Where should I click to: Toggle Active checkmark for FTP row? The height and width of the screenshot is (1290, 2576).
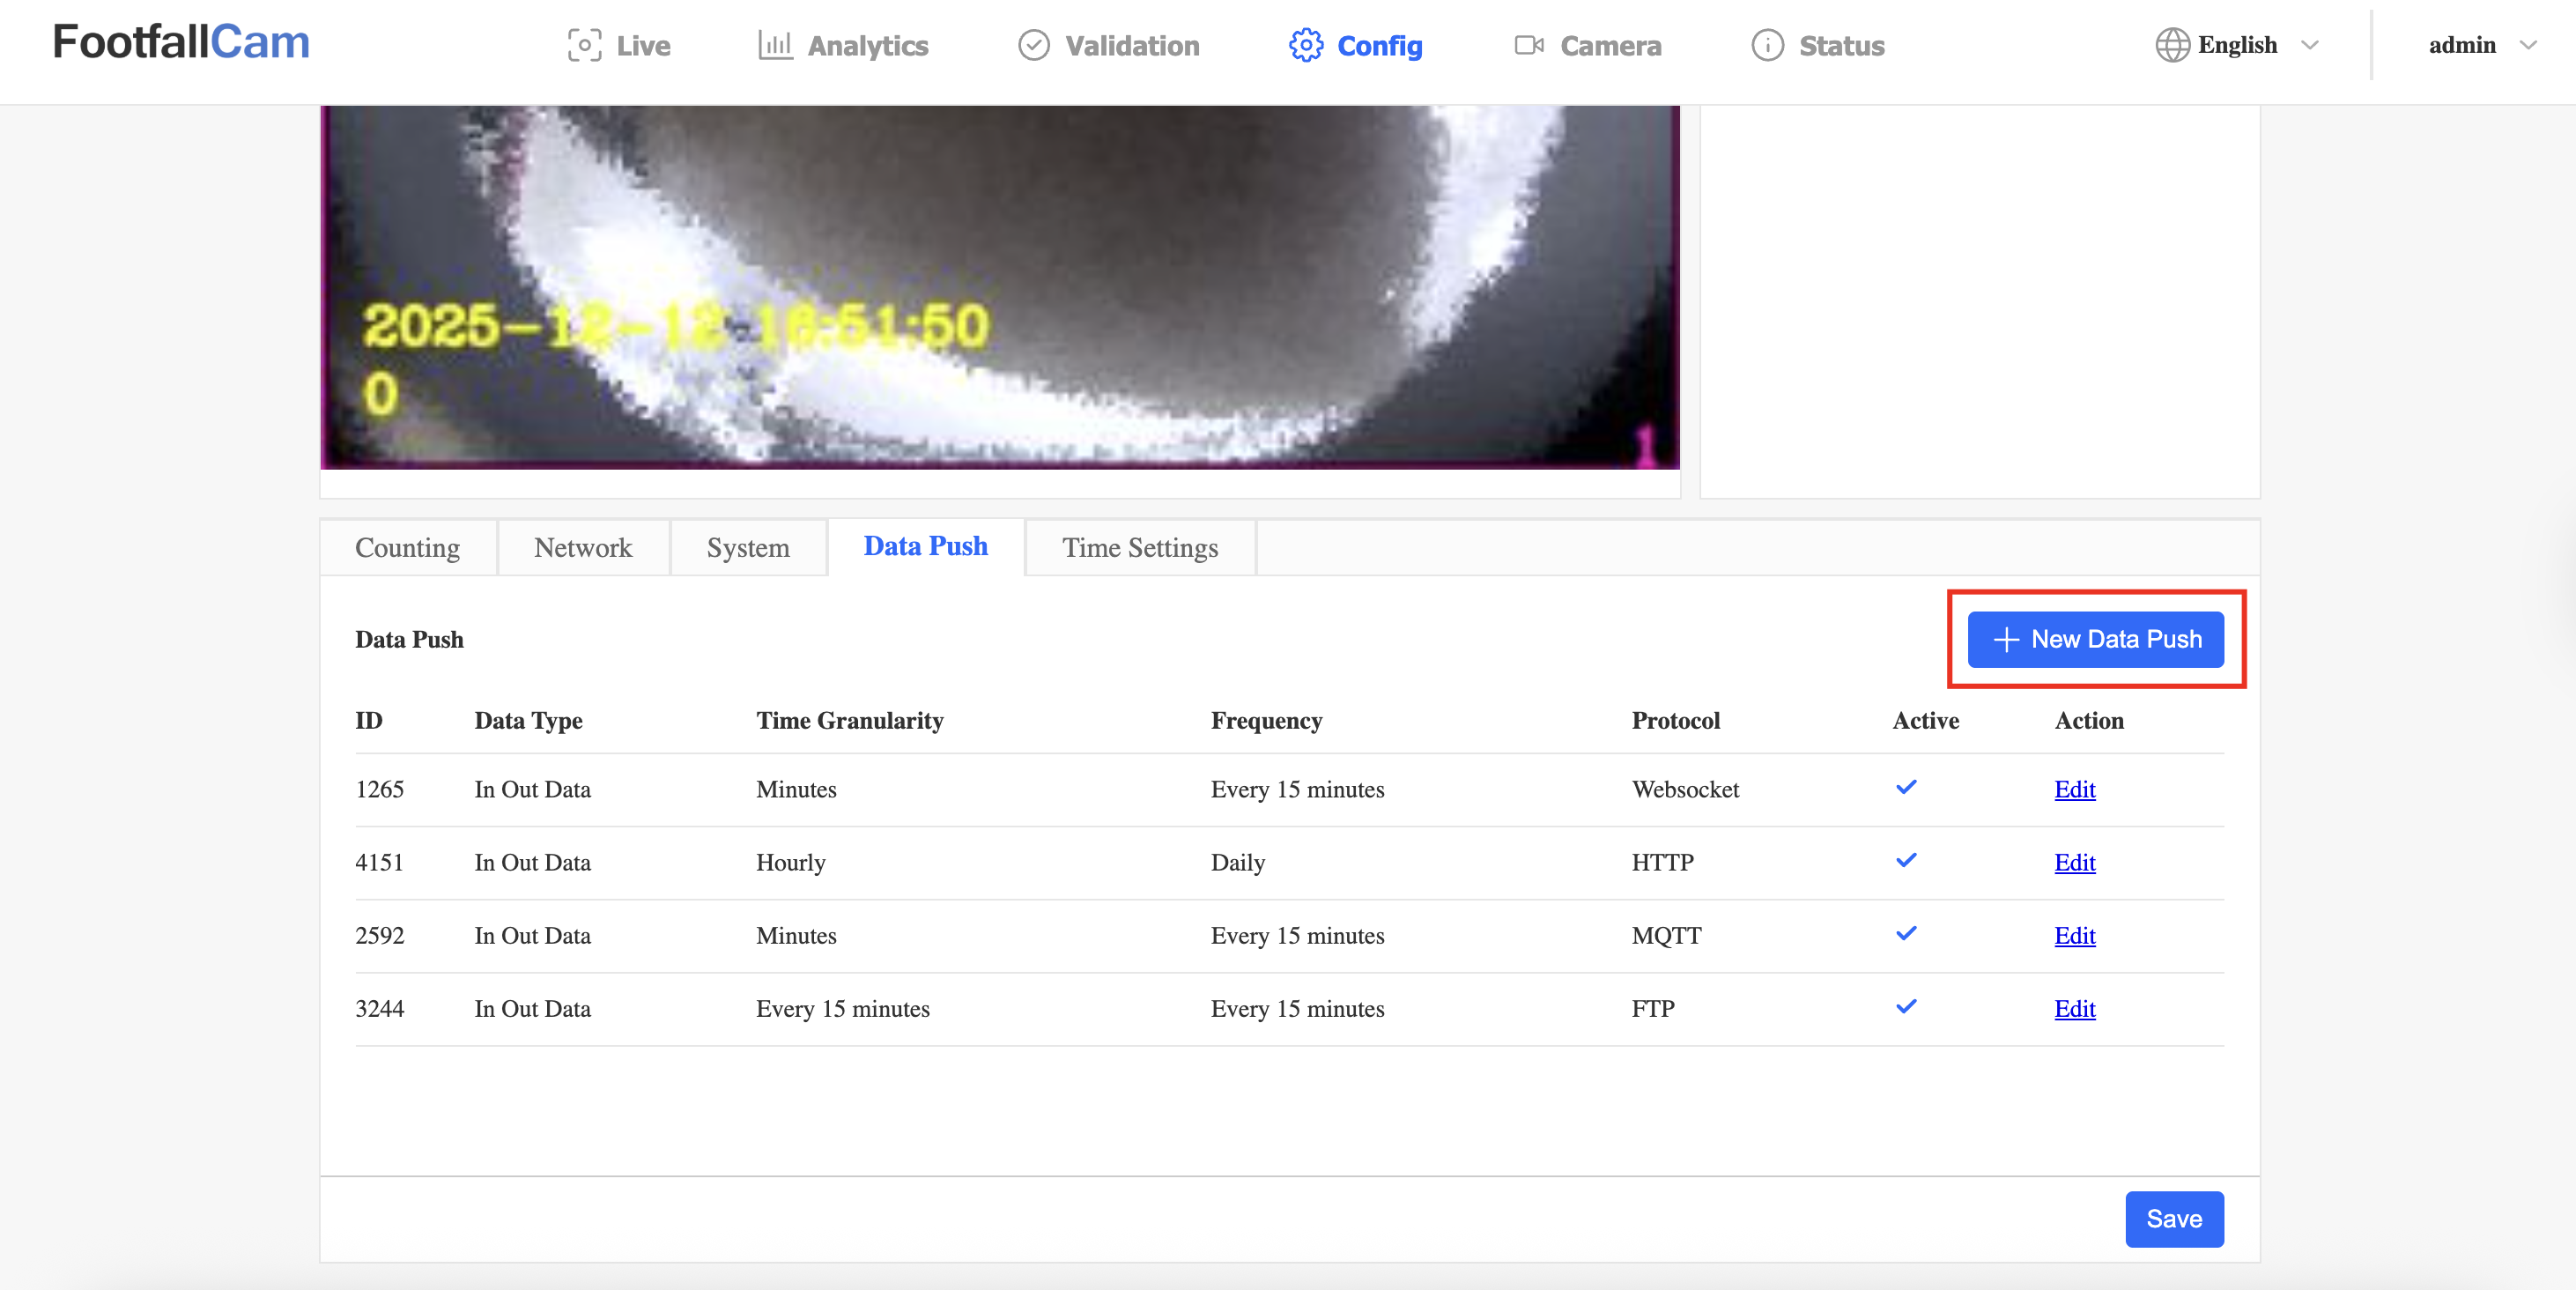click(1906, 1006)
